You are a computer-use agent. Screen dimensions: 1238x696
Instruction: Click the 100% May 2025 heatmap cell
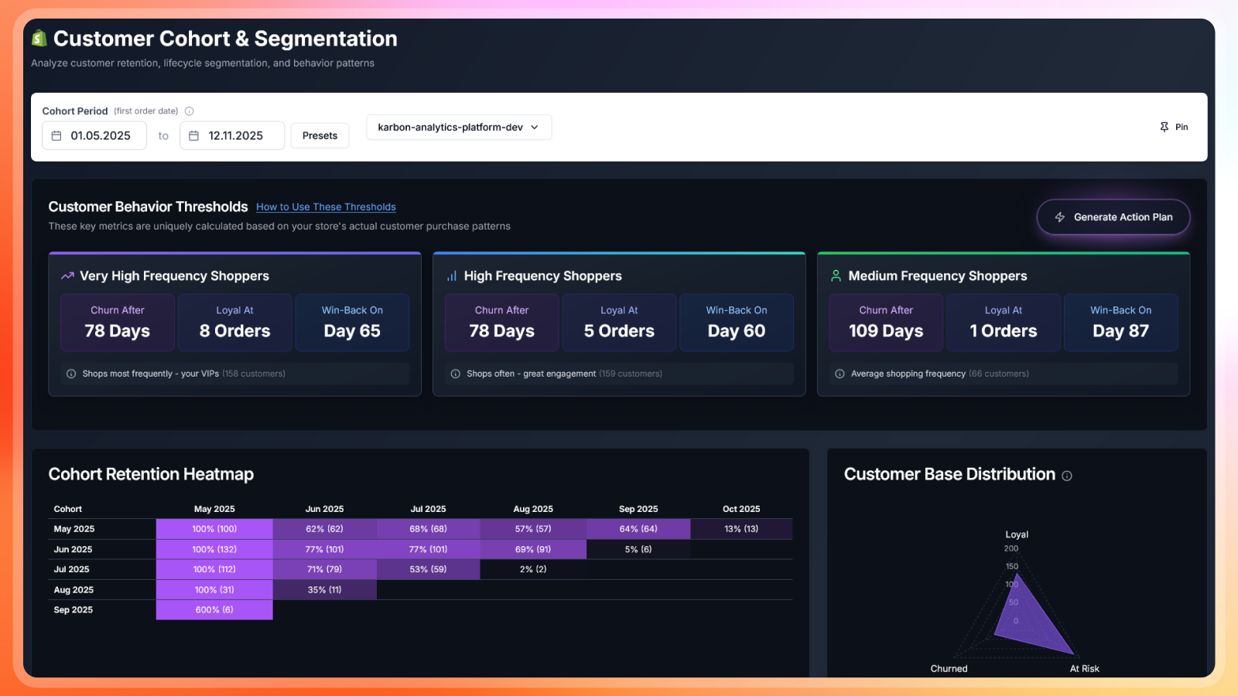pos(214,528)
